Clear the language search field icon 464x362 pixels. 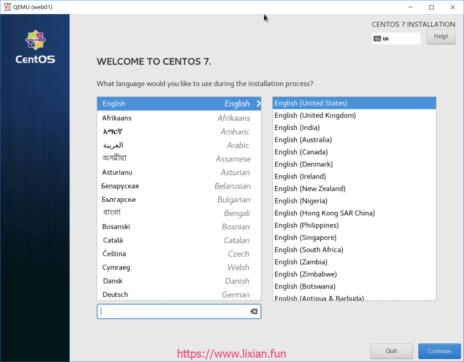tap(254, 311)
